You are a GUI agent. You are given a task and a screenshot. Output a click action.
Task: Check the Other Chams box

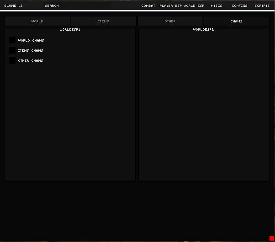pyautogui.click(x=12, y=60)
